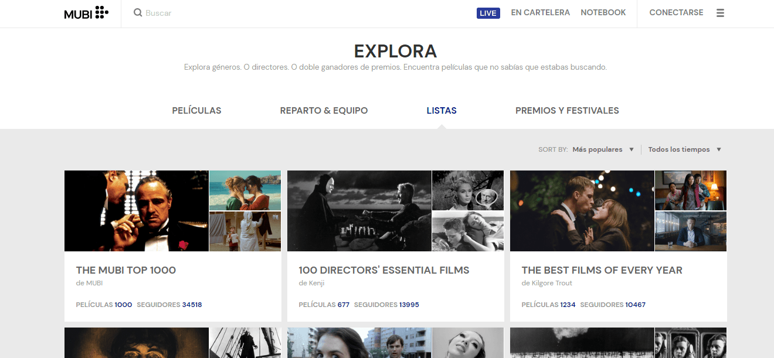Click wide-eyed face thumbnail in bottom-row card
Screen dimensions: 774x358
[x=137, y=343]
